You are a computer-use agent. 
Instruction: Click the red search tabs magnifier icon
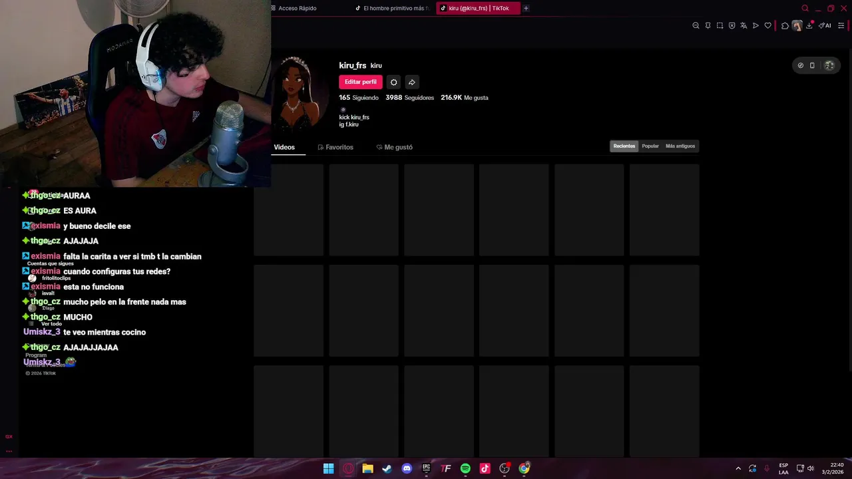pos(805,9)
